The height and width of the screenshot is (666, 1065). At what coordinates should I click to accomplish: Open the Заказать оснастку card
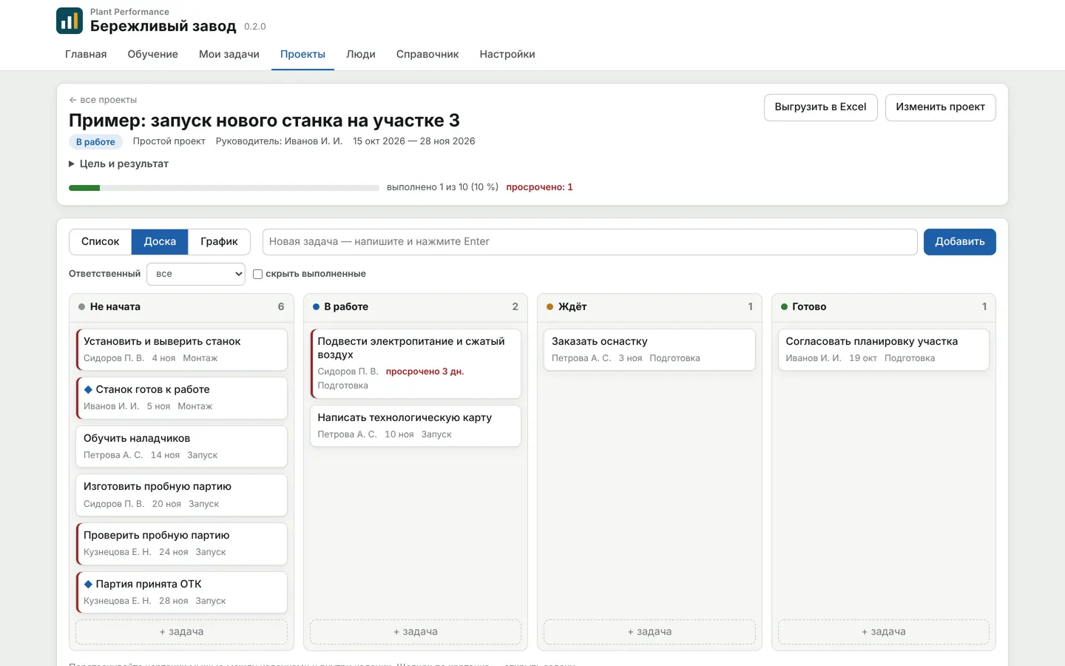pyautogui.click(x=649, y=349)
